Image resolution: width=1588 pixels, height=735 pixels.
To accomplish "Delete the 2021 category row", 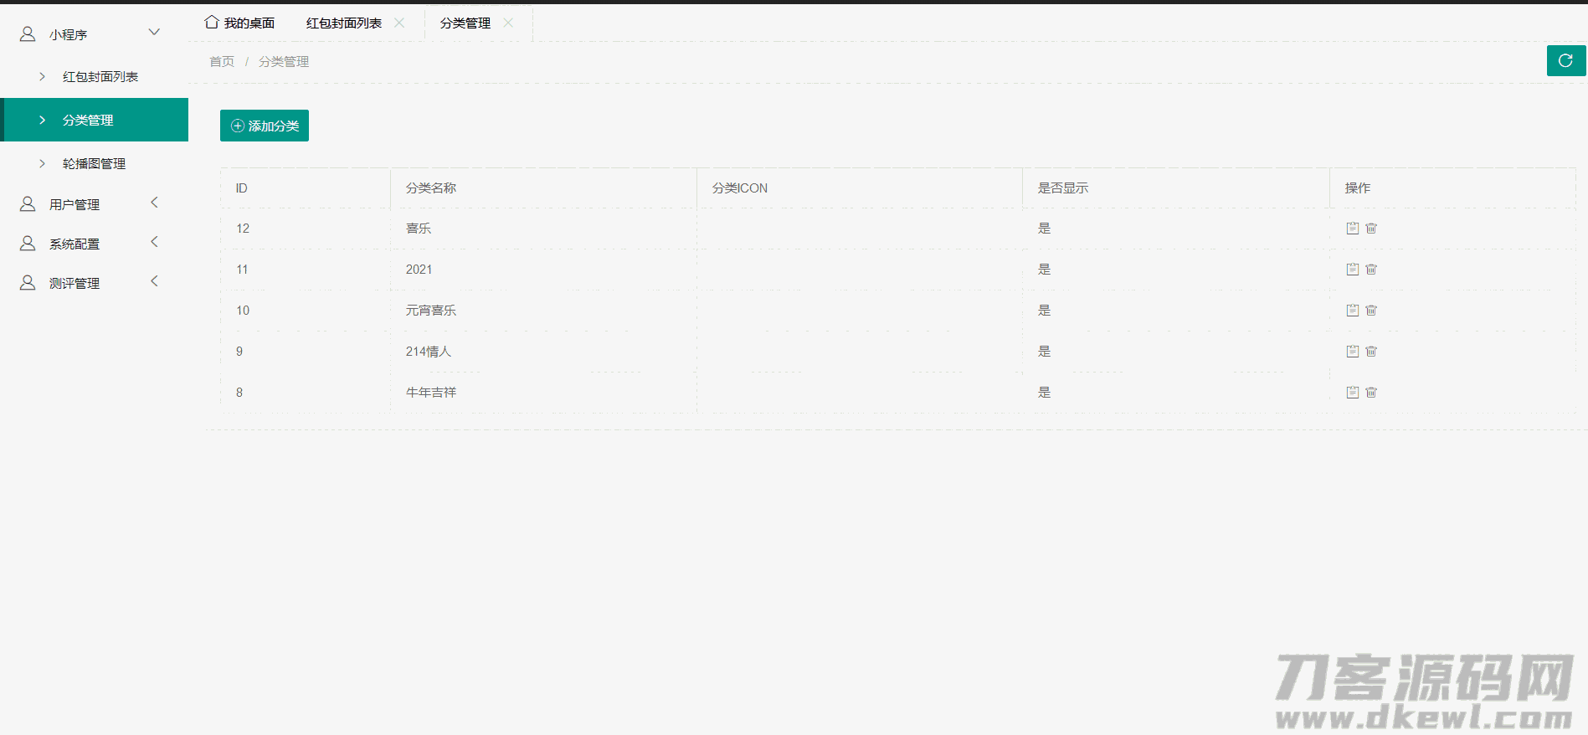I will click(x=1371, y=270).
